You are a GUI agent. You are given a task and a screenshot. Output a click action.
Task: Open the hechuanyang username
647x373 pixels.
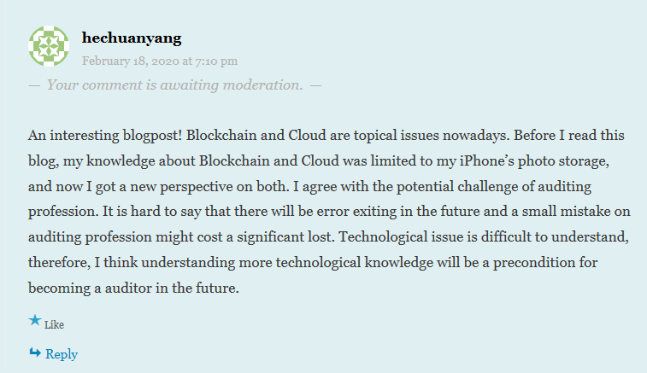[132, 38]
